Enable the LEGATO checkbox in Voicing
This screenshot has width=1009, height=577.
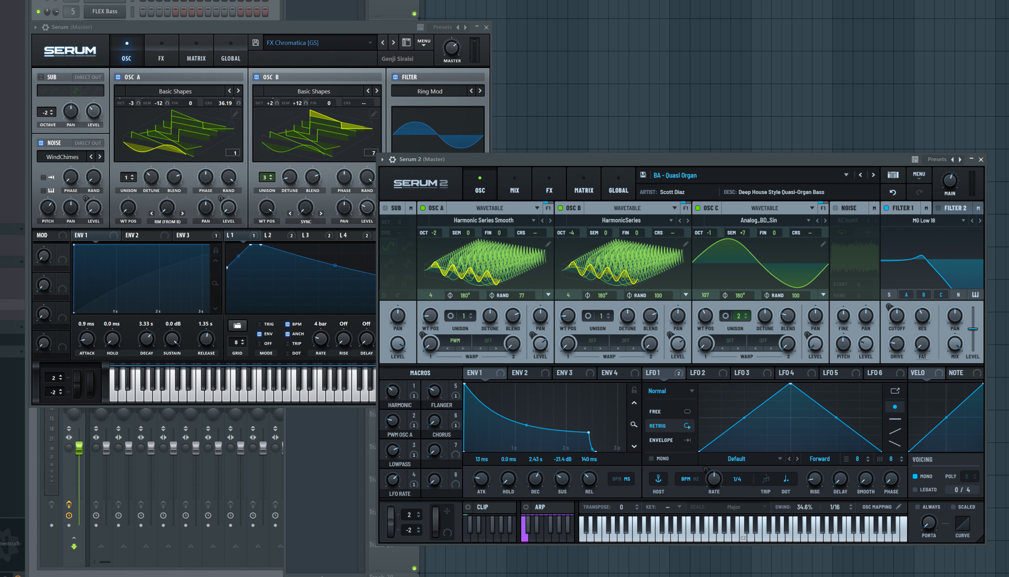[915, 490]
